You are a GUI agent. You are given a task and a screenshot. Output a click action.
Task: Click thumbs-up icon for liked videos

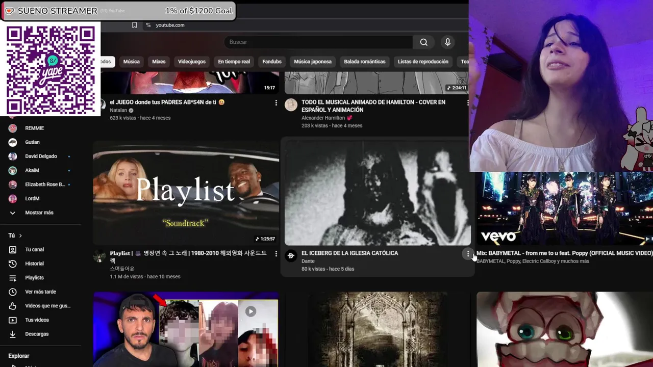click(13, 306)
